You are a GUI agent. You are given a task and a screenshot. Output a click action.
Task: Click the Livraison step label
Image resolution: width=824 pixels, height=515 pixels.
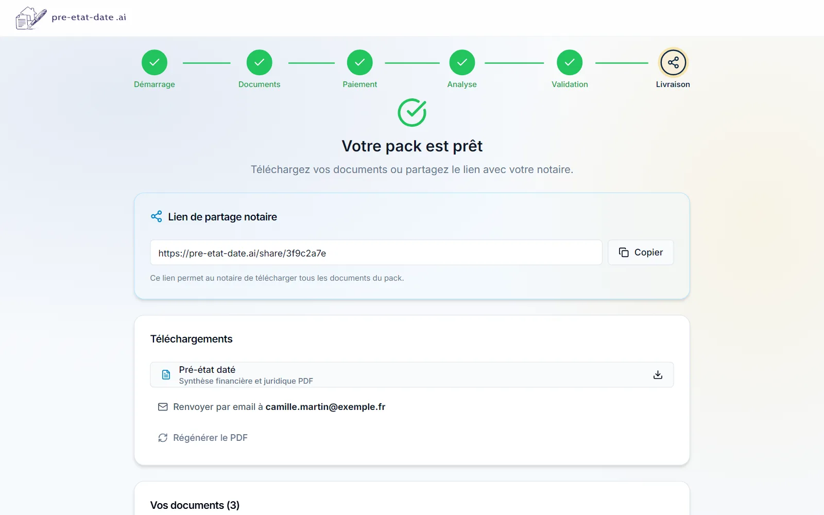(x=673, y=84)
